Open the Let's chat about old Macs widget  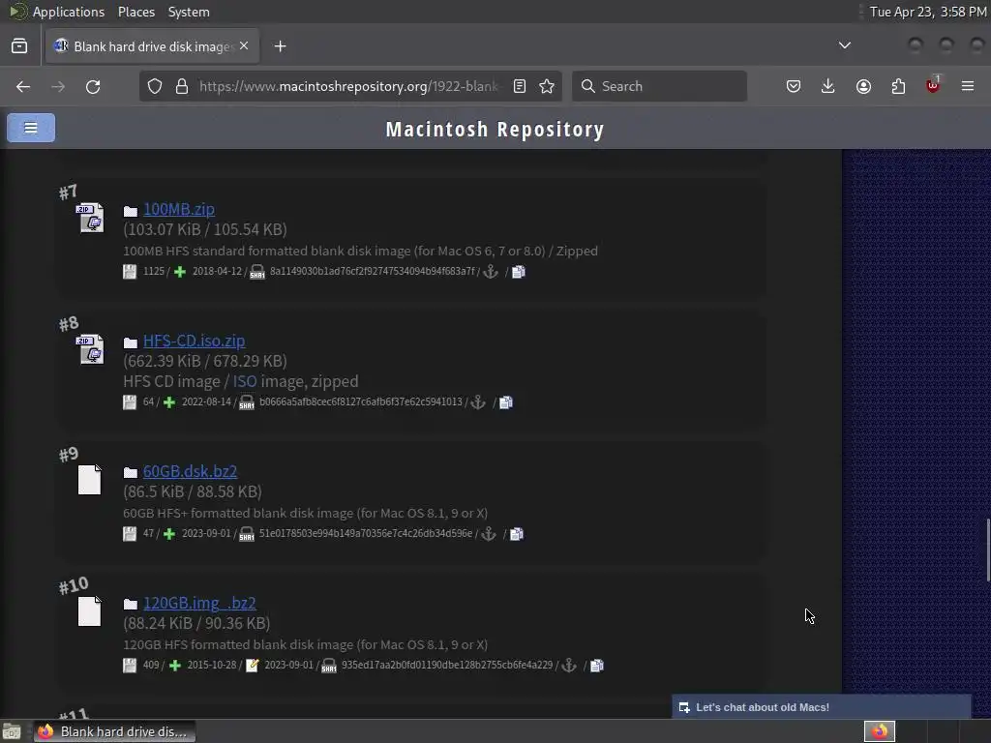coord(821,707)
